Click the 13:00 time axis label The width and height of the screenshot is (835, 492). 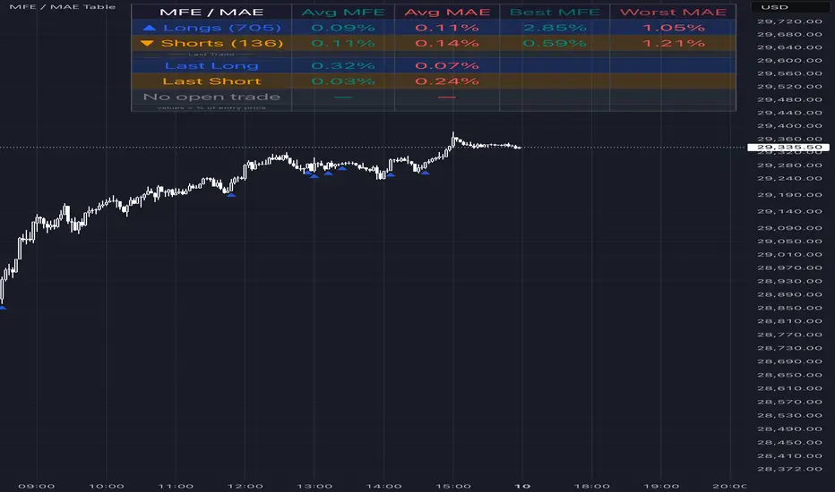(x=314, y=486)
